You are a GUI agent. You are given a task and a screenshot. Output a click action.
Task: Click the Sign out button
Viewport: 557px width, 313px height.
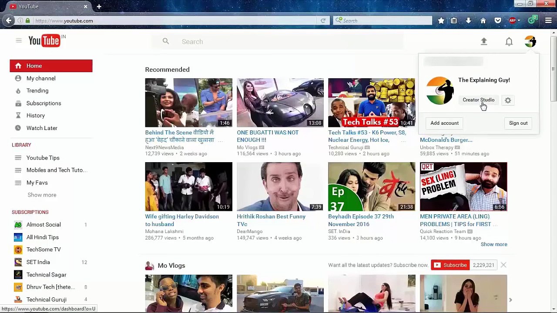(518, 123)
